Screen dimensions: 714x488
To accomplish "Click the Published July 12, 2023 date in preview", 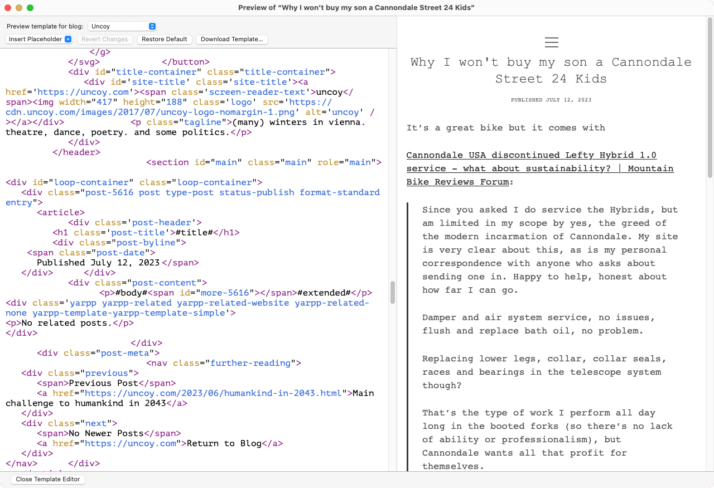I will (x=551, y=100).
